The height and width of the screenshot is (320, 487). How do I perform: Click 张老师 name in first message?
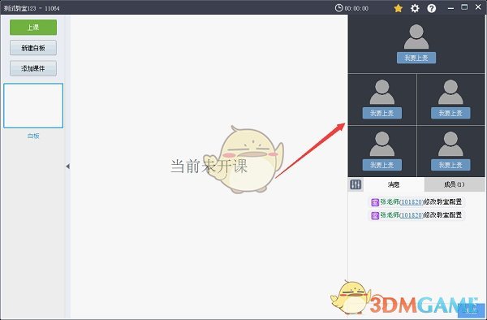(390, 202)
